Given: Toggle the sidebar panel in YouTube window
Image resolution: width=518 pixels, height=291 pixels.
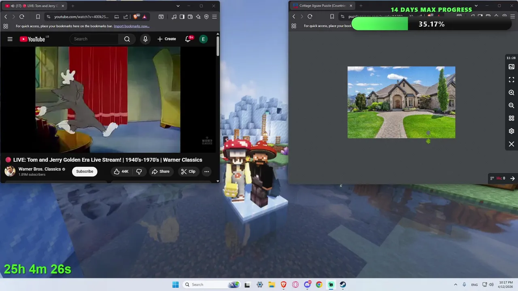Looking at the screenshot, I should coord(182,17).
